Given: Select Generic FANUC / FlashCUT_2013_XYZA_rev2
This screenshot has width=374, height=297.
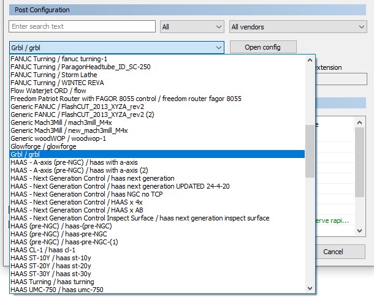Looking at the screenshot, I should (157, 107).
